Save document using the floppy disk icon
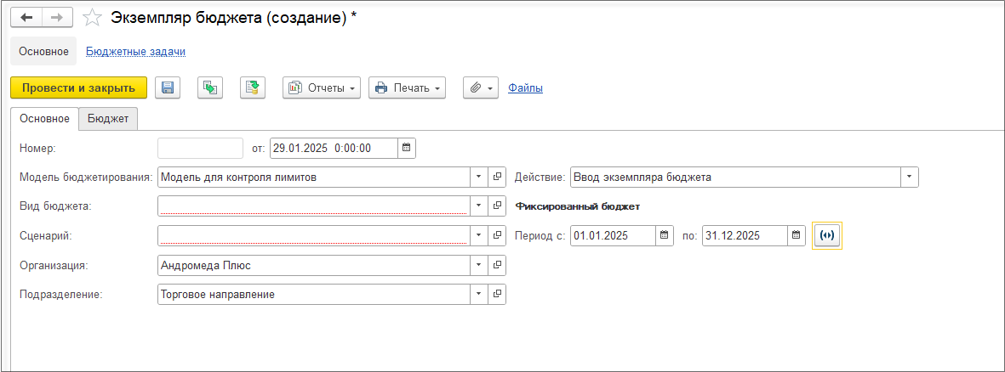This screenshot has height=372, width=1005. tap(168, 87)
